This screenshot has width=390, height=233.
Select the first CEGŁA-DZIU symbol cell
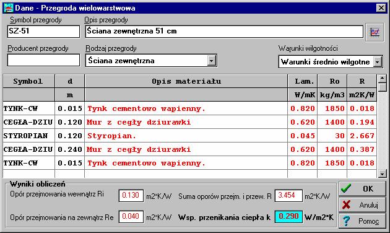tap(28, 122)
